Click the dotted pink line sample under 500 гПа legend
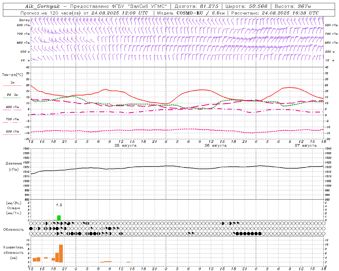Screen dimensions: 339x271 [12, 134]
